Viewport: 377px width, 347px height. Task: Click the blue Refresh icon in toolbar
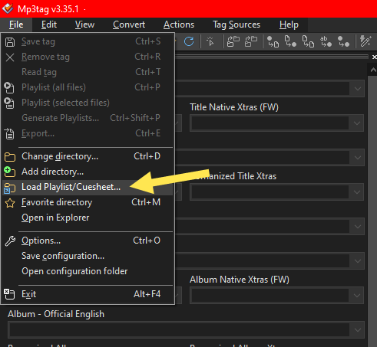pos(189,41)
